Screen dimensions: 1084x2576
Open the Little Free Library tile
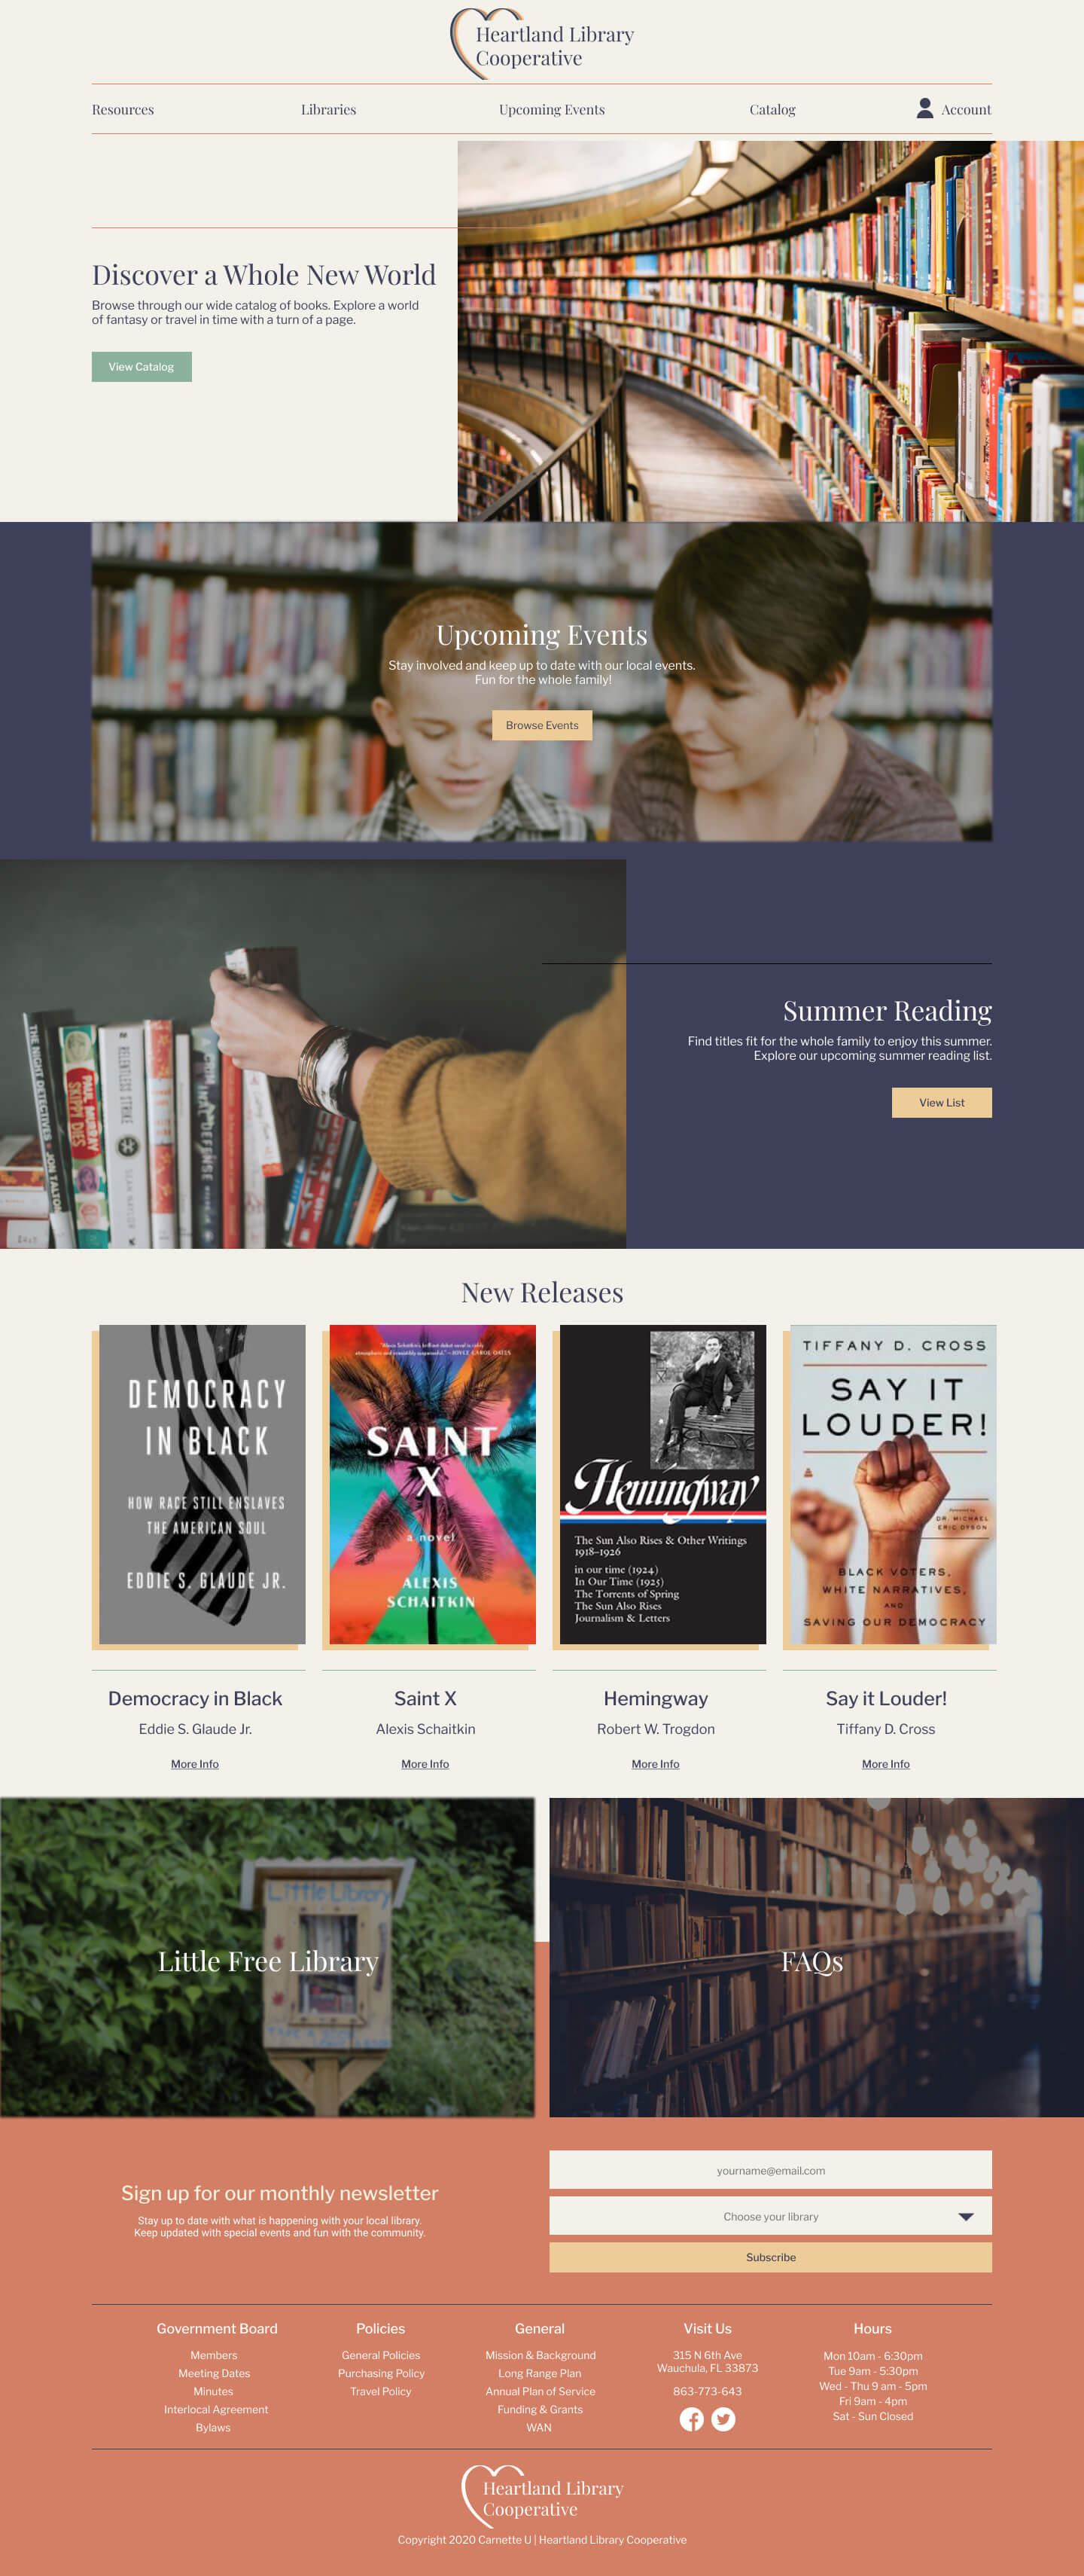click(x=268, y=1957)
